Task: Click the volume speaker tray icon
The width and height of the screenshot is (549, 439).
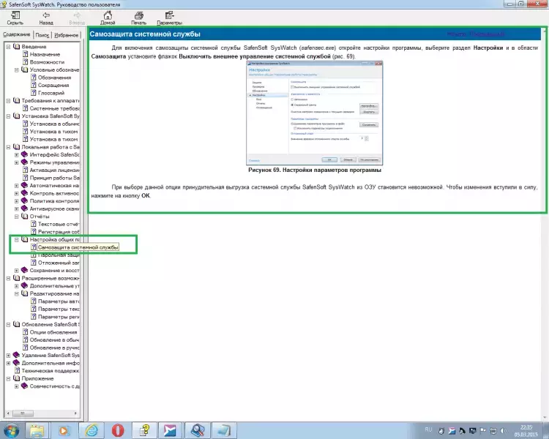Action: click(x=503, y=431)
